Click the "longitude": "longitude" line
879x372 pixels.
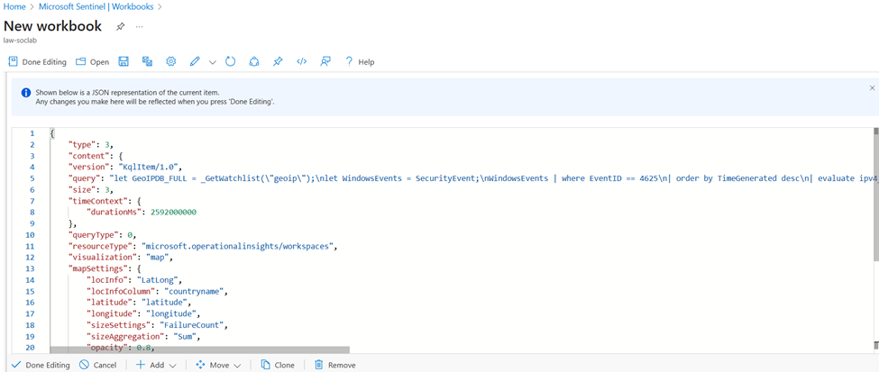click(x=143, y=313)
